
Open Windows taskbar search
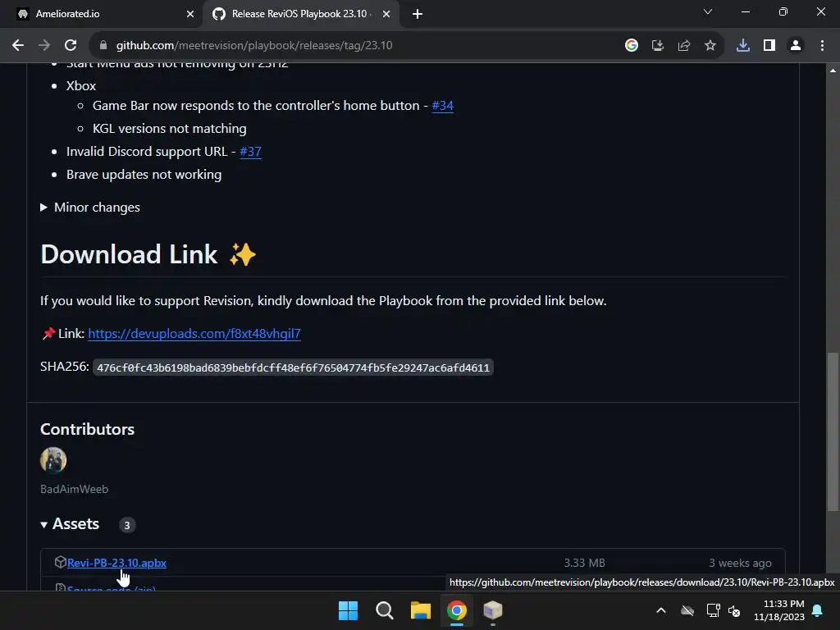coord(385,610)
